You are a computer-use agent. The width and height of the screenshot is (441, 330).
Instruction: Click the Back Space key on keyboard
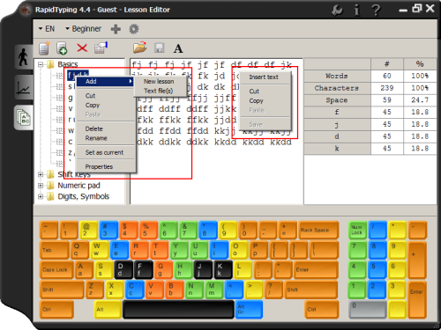tap(318, 230)
